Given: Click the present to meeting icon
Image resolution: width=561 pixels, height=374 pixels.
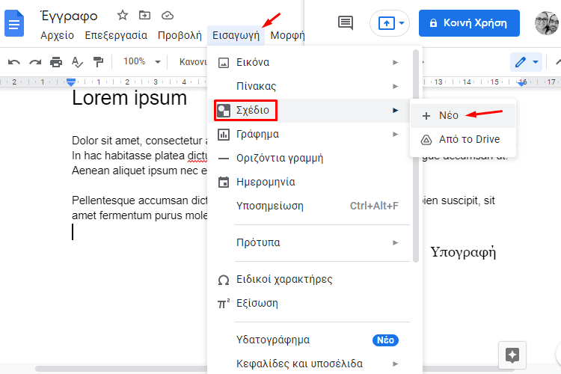Looking at the screenshot, I should coord(387,23).
